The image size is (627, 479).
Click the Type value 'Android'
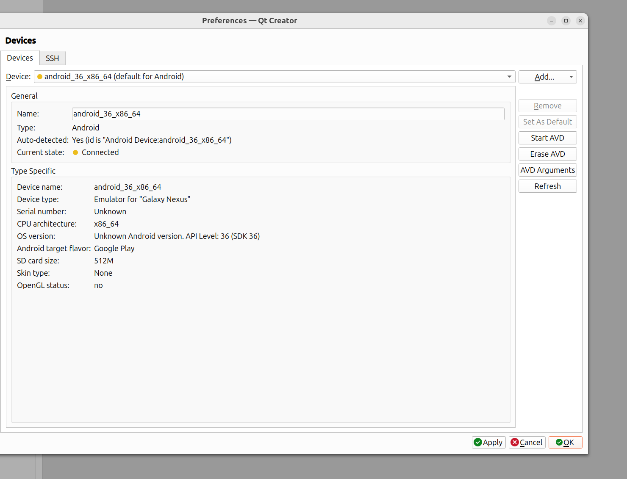pyautogui.click(x=86, y=128)
